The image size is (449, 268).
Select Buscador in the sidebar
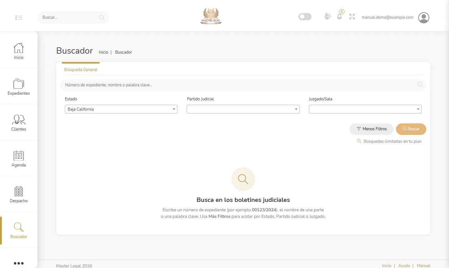point(19,230)
